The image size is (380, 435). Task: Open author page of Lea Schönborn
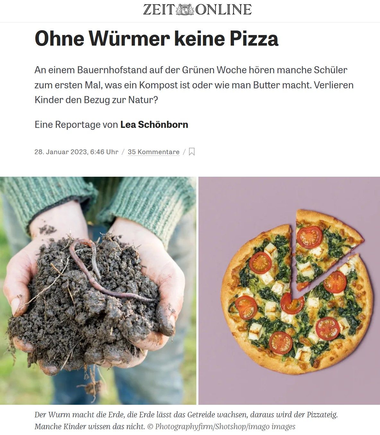(x=154, y=124)
